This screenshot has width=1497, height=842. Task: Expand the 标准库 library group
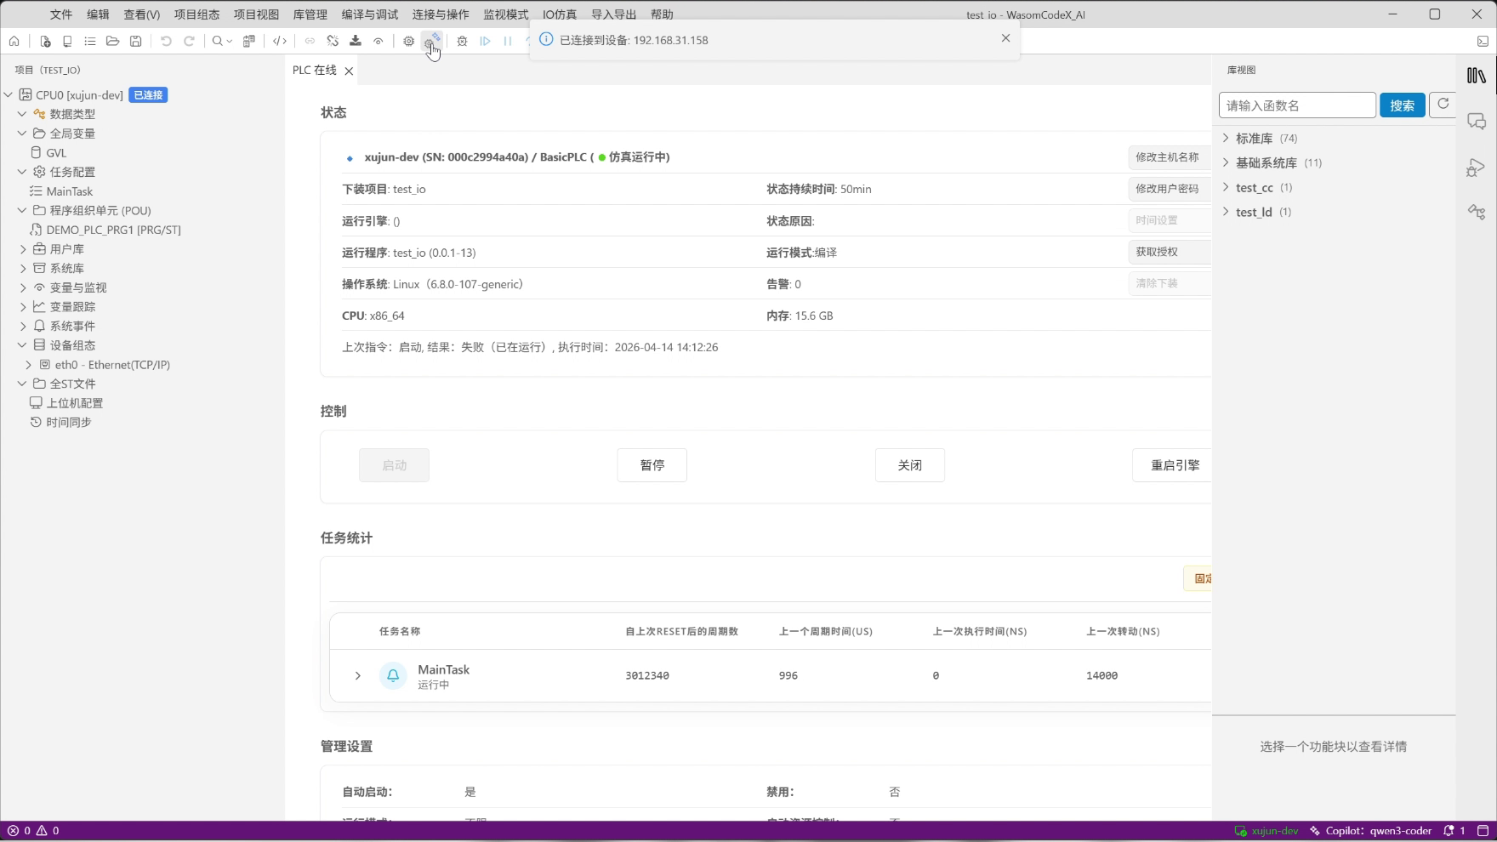tap(1226, 138)
